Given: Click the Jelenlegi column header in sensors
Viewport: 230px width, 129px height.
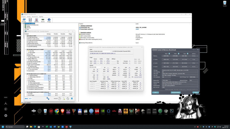Looking at the screenshot, I should click(x=49, y=34).
